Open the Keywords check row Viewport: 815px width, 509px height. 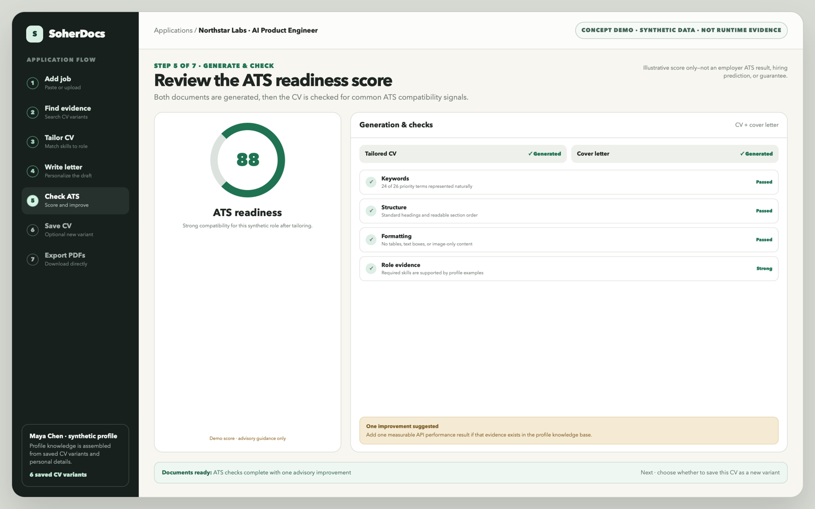click(x=569, y=182)
